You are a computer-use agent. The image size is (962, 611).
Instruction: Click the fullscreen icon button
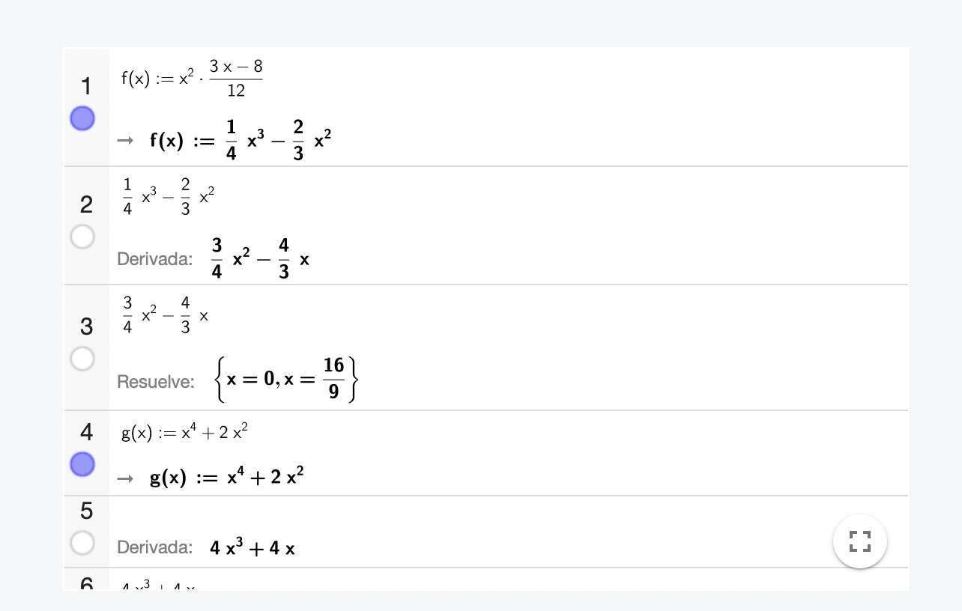pos(860,541)
